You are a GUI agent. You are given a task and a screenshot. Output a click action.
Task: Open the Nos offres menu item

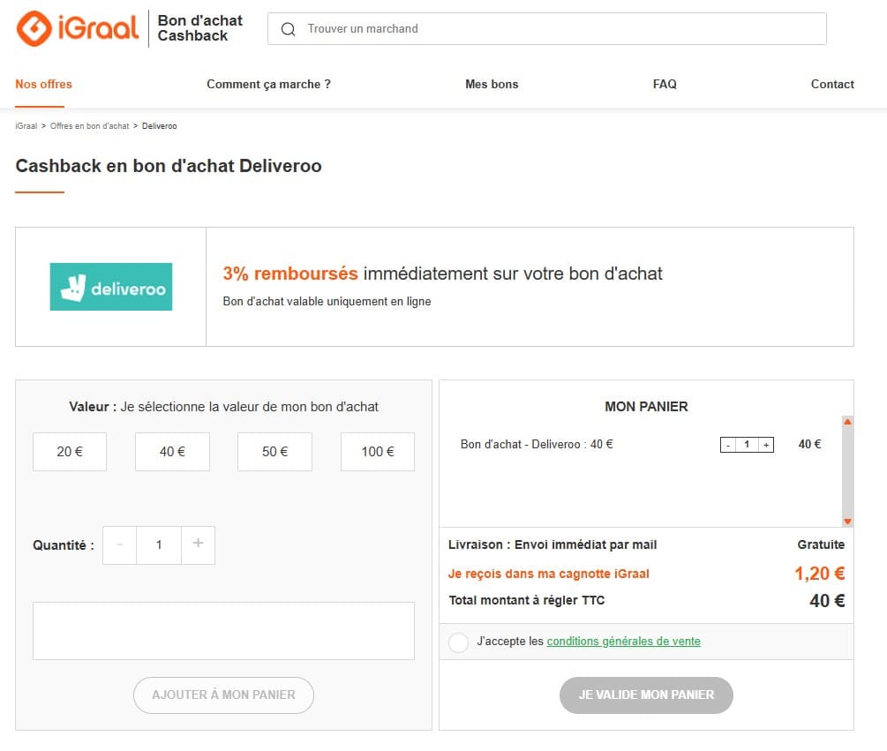pyautogui.click(x=43, y=84)
